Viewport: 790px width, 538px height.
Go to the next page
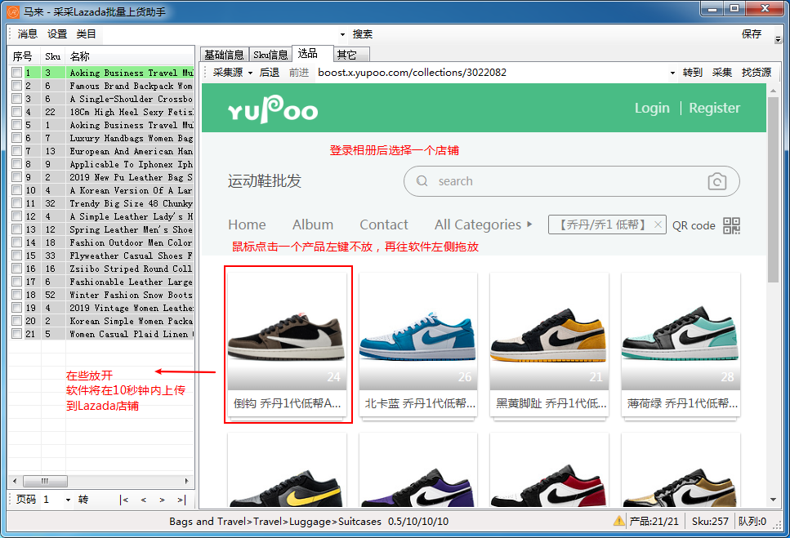click(x=162, y=500)
